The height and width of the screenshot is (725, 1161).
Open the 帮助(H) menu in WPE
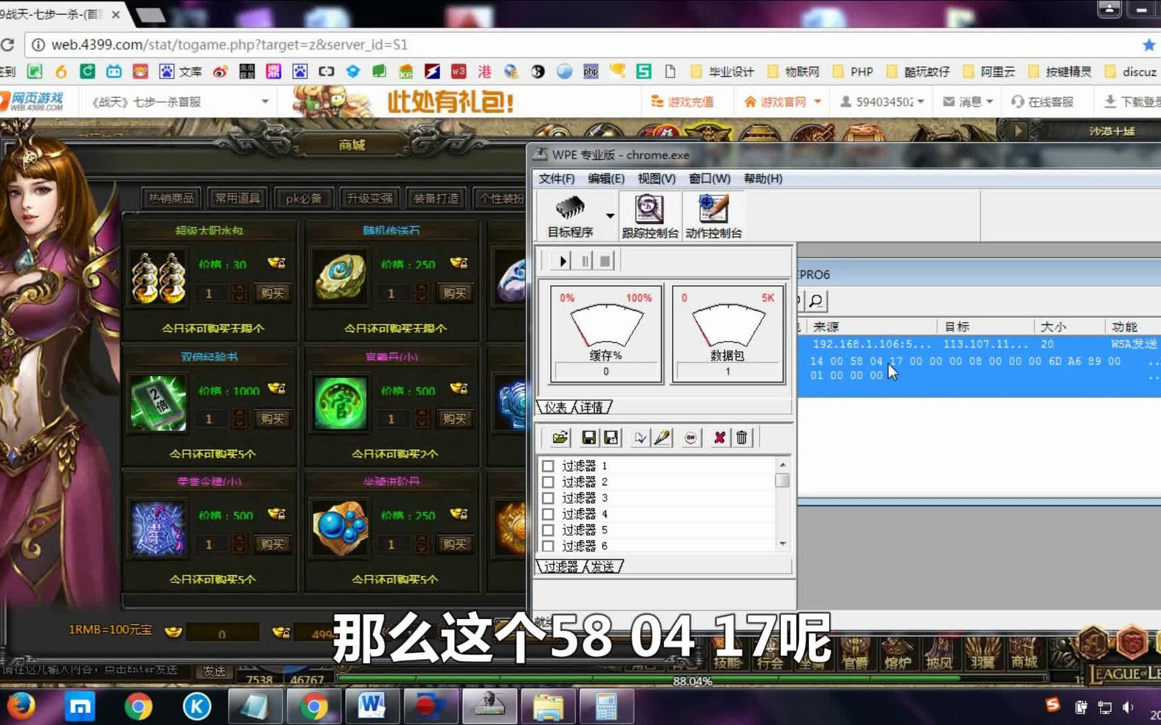763,179
